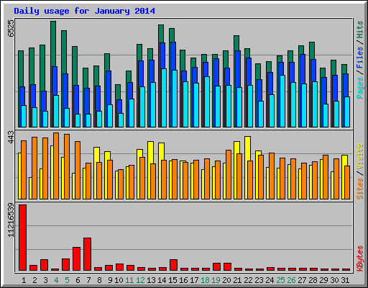
Task: Click the "11216539" axis value
Action: coord(11,220)
